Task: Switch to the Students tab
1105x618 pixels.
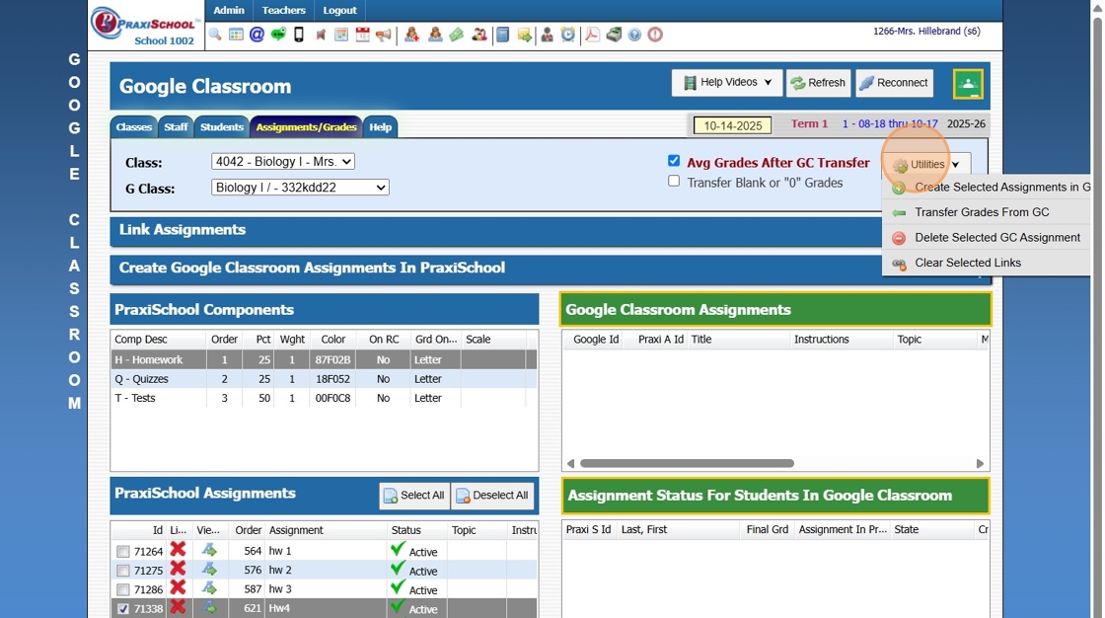Action: click(x=221, y=127)
